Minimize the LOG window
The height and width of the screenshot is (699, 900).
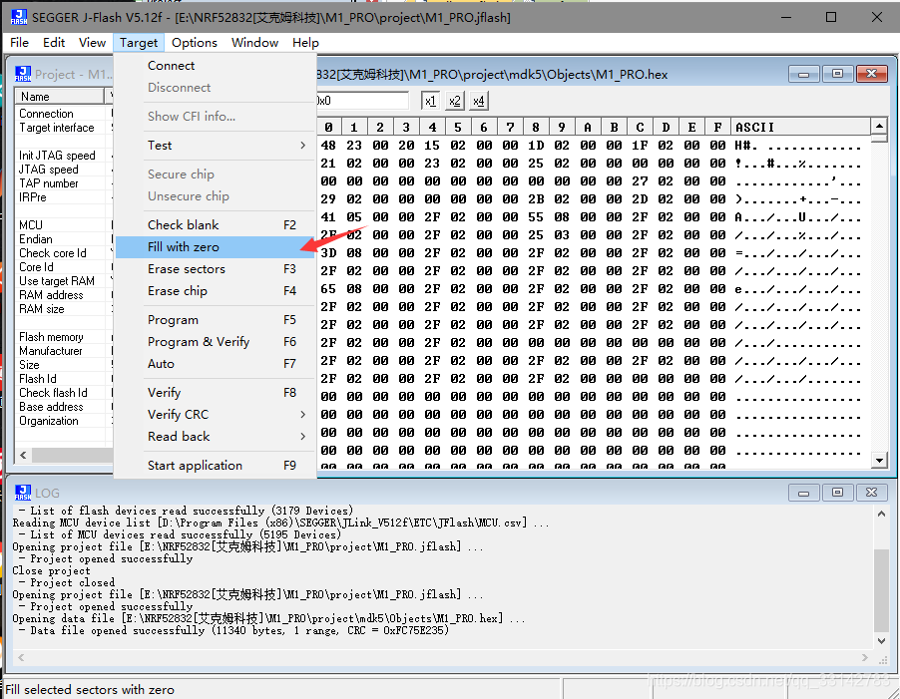click(803, 493)
